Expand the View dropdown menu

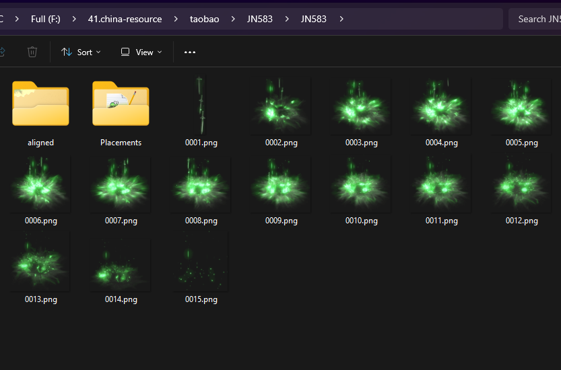click(x=141, y=52)
